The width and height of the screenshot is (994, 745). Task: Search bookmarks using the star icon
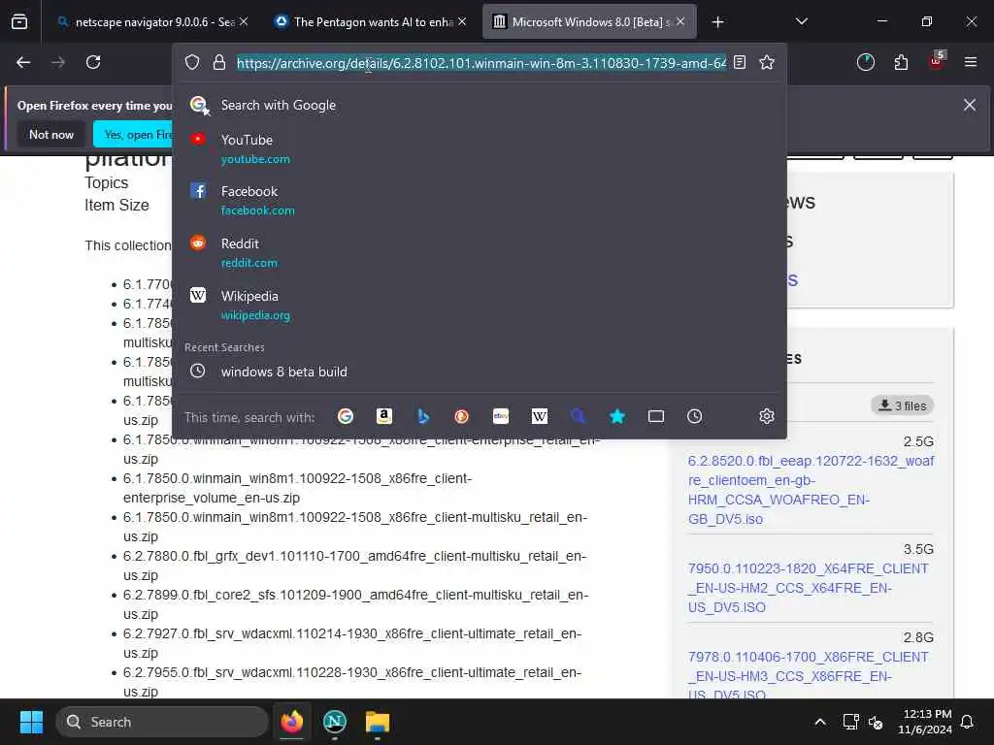tap(616, 416)
